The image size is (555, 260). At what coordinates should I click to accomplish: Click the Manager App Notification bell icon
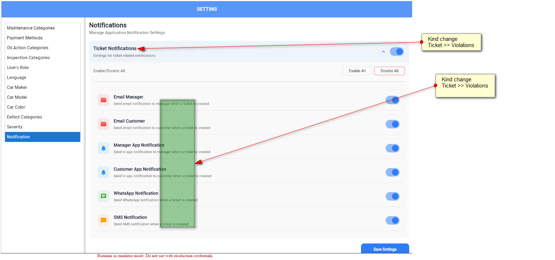103,148
